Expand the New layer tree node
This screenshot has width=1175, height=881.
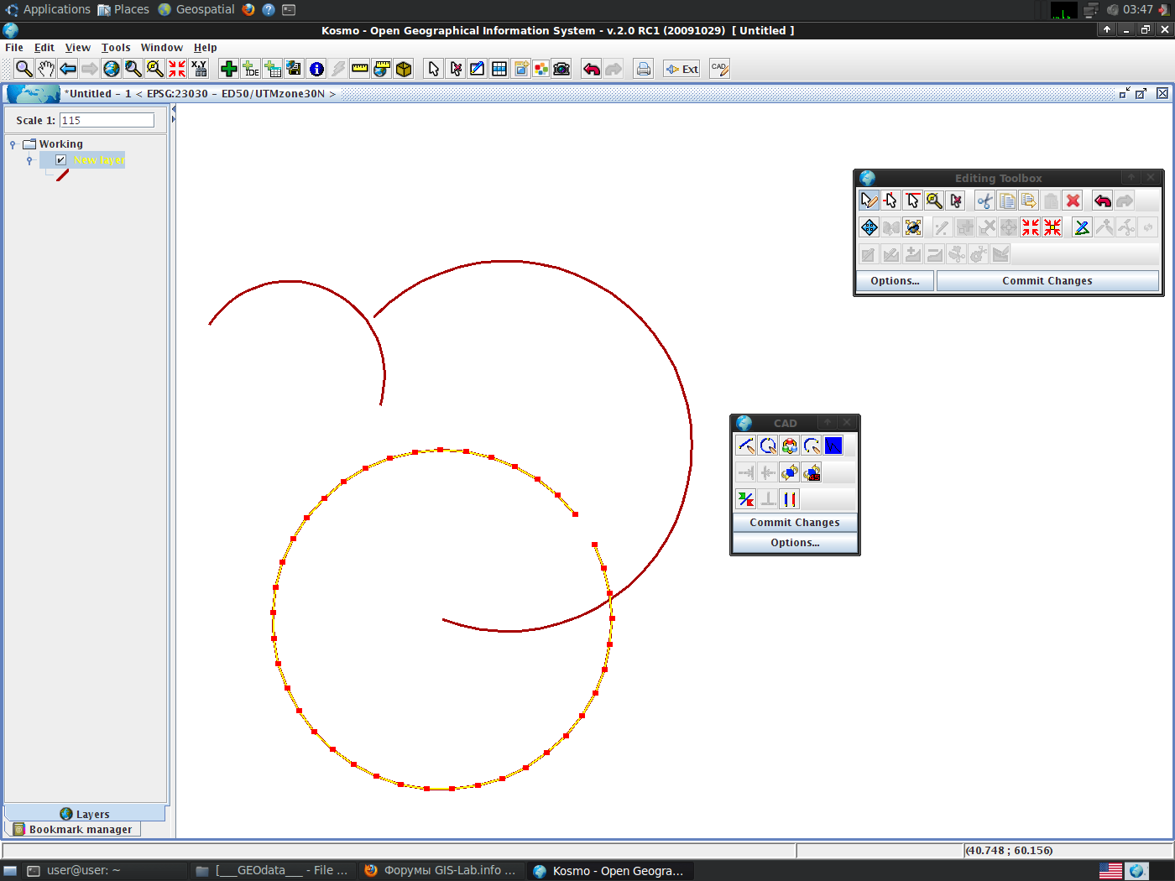29,160
